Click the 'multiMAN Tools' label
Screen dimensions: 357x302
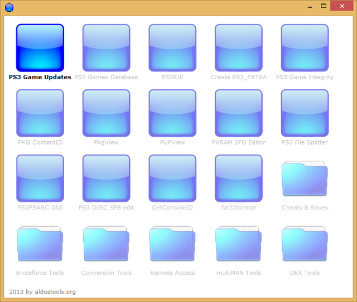[239, 272]
